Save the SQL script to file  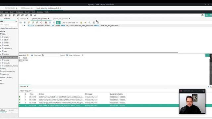point(25,22)
